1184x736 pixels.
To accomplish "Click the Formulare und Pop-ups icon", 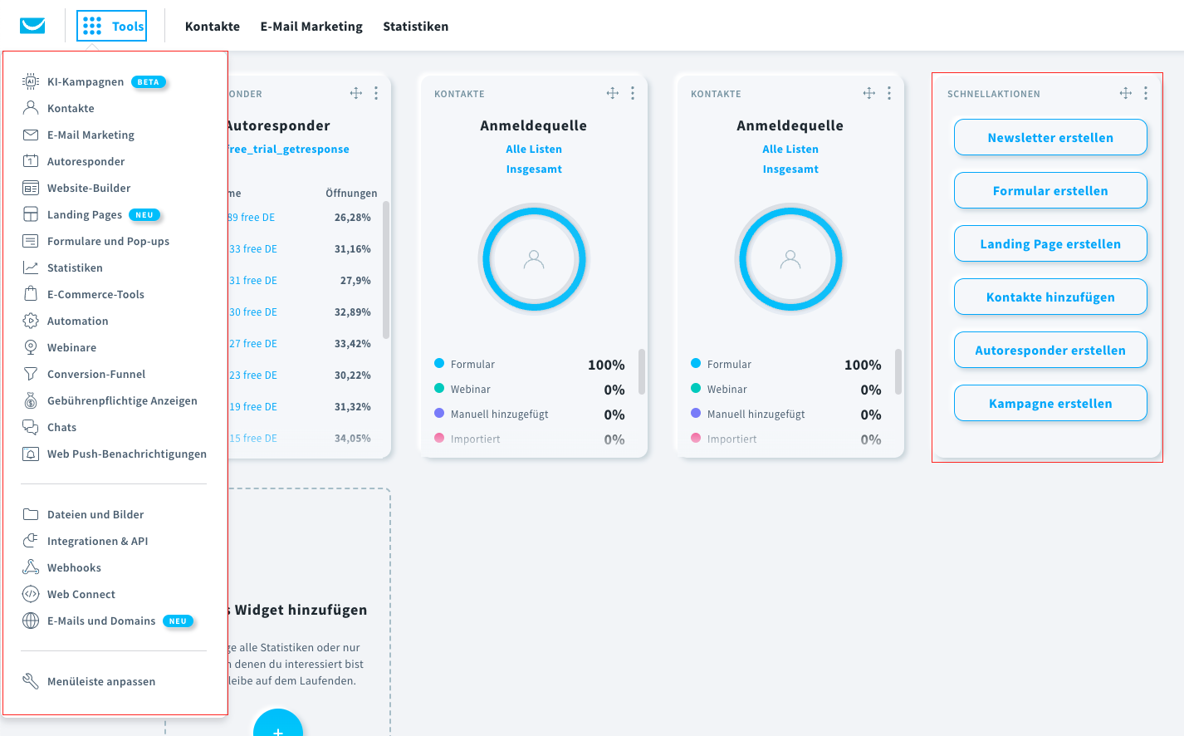I will point(31,241).
